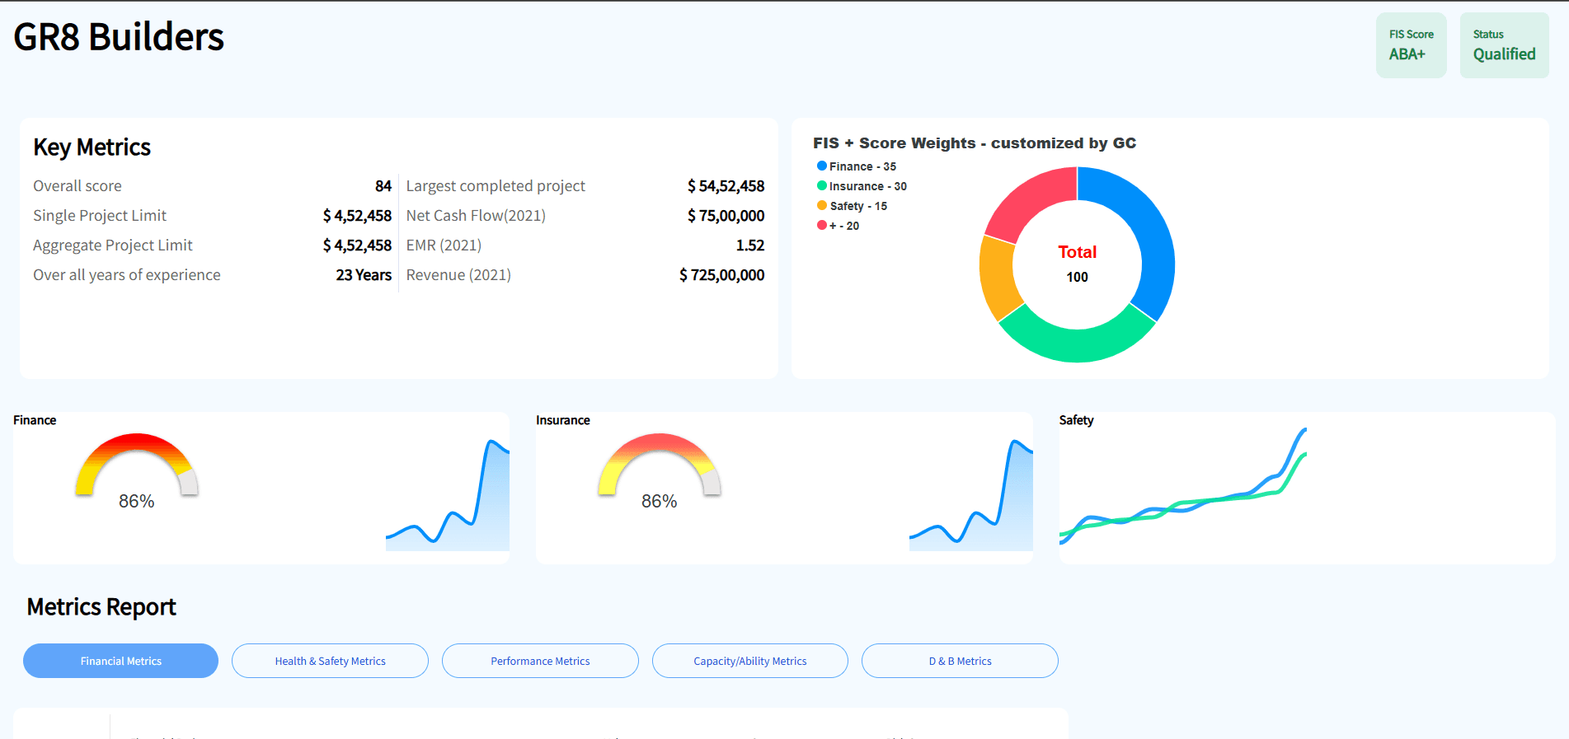Click the FIS + Score Weights chart title
Viewport: 1569px width, 739px height.
pos(975,143)
